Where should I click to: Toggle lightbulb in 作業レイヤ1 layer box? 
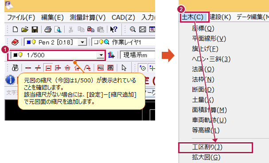coord(101,42)
